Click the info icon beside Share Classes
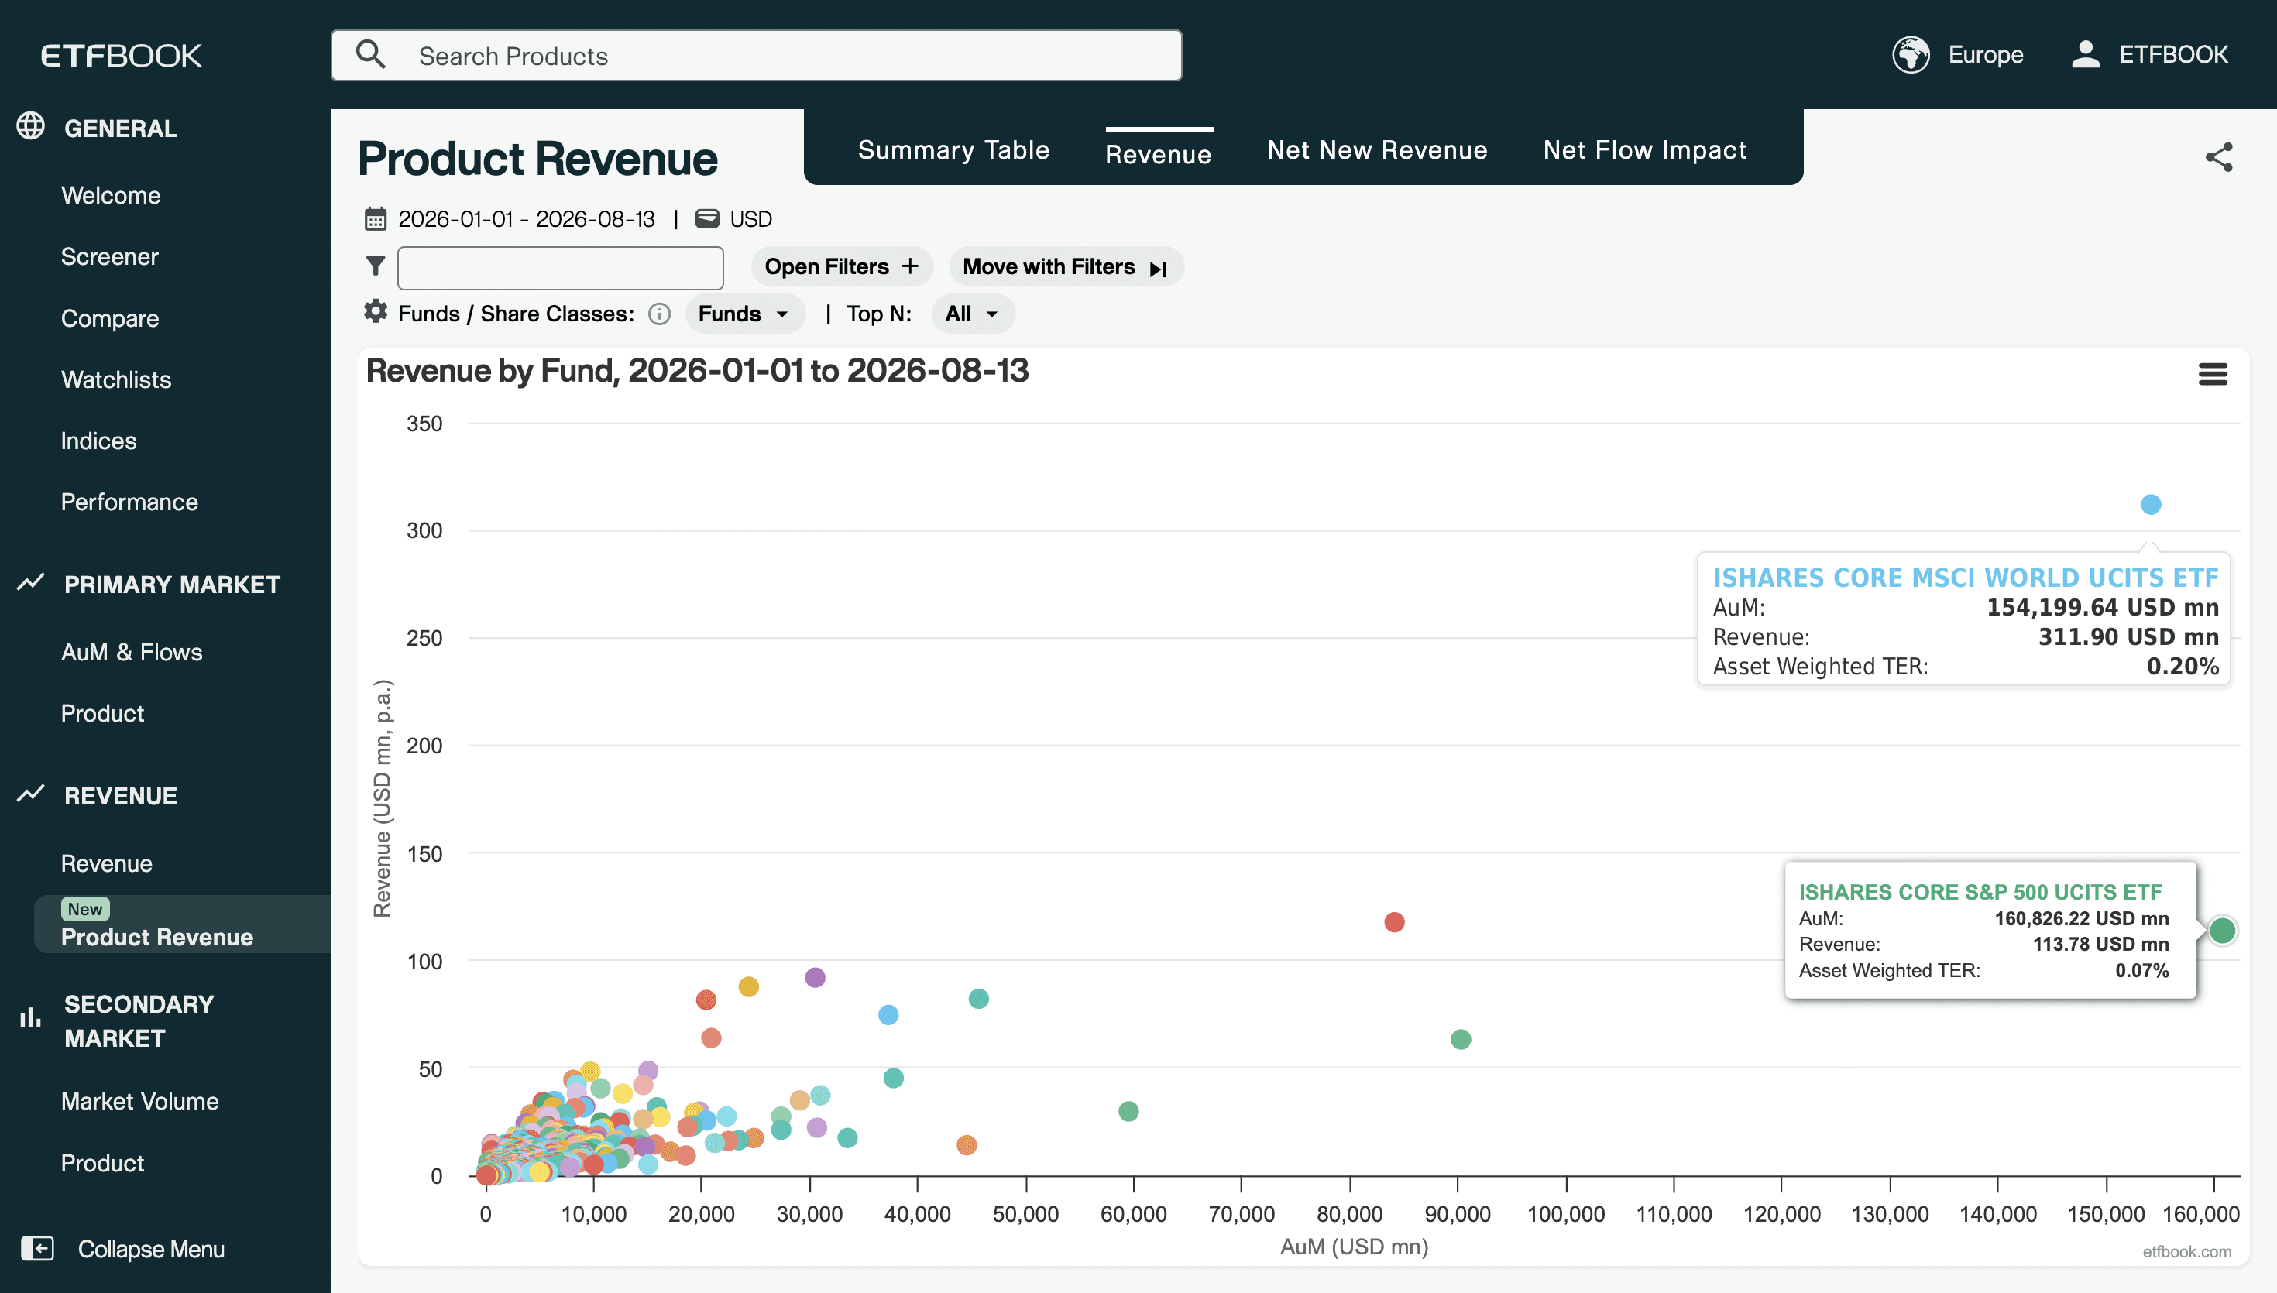Viewport: 2277px width, 1293px height. click(x=659, y=314)
